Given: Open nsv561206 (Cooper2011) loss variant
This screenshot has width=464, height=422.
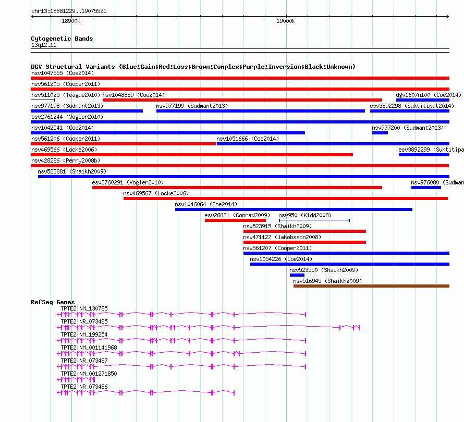Looking at the screenshot, I should click(124, 144).
